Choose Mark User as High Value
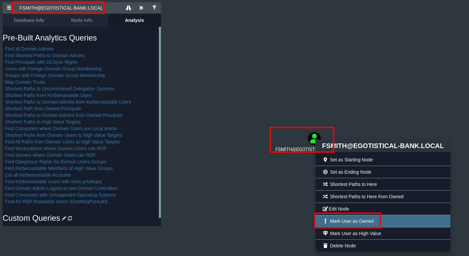The width and height of the screenshot is (469, 256). (383, 233)
